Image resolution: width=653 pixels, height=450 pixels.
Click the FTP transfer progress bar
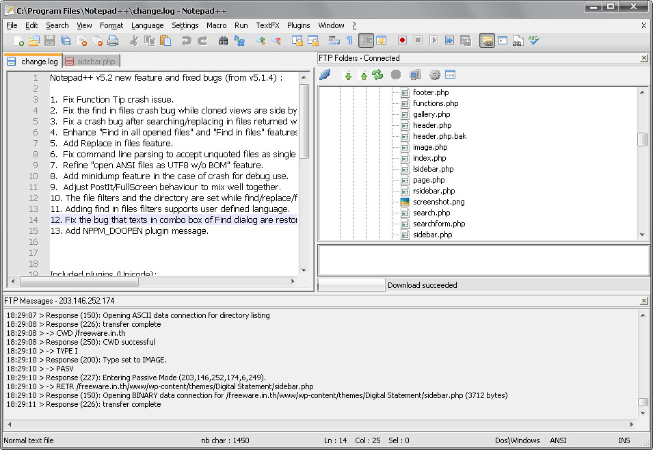tap(351, 285)
